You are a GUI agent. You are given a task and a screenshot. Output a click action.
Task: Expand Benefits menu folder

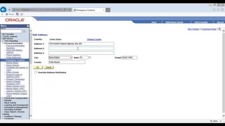point(3,100)
